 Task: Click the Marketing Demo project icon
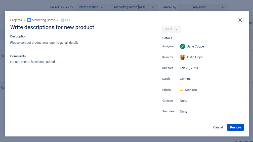pyautogui.click(x=29, y=20)
